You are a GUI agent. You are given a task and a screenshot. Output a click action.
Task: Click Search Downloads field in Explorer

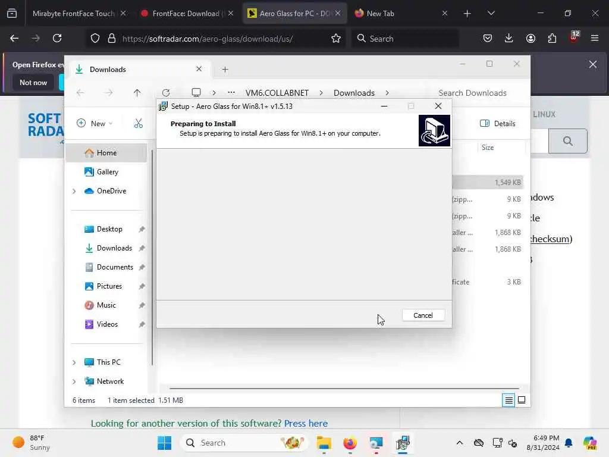click(x=472, y=93)
